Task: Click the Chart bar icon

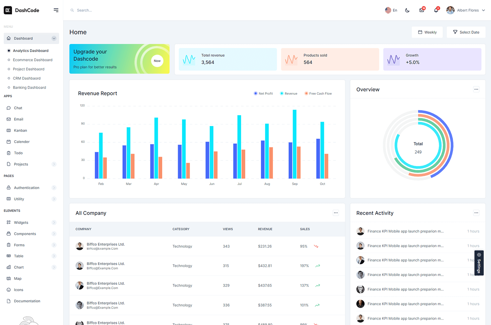Action: [9, 267]
